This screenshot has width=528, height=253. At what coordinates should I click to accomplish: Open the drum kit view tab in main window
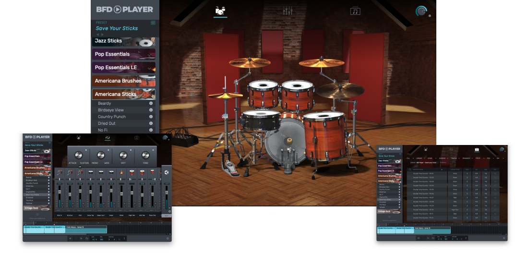220,11
